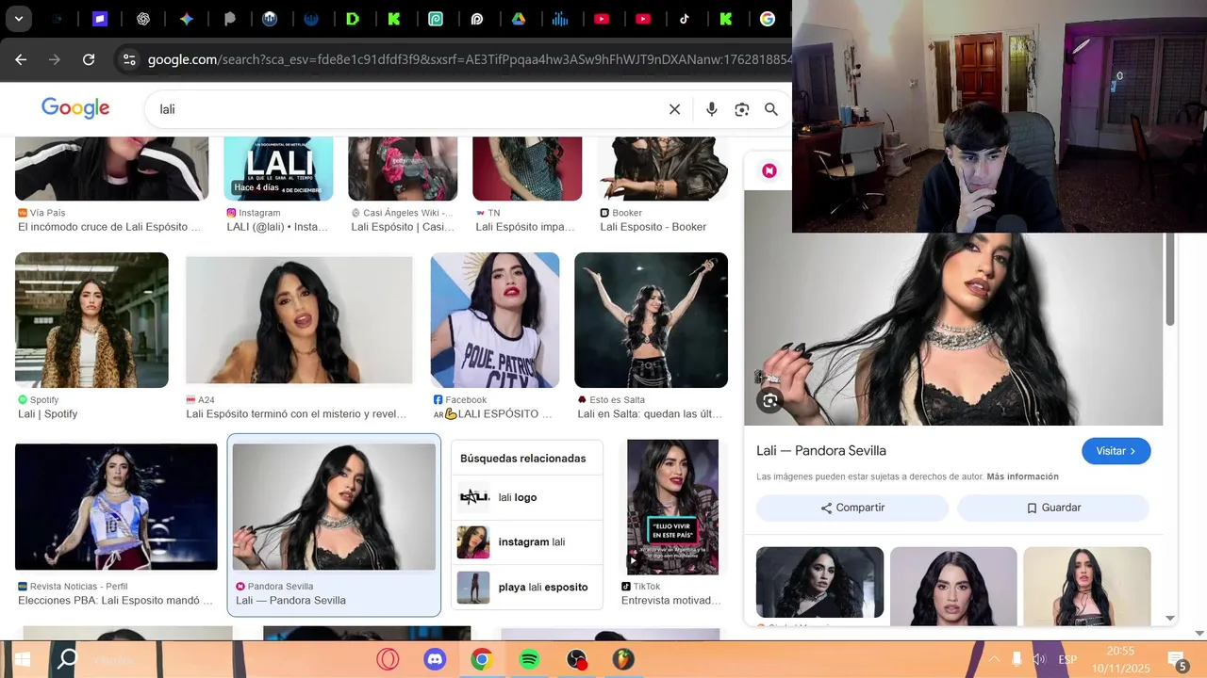Start voice search with the microphone
The width and height of the screenshot is (1207, 678).
712,109
